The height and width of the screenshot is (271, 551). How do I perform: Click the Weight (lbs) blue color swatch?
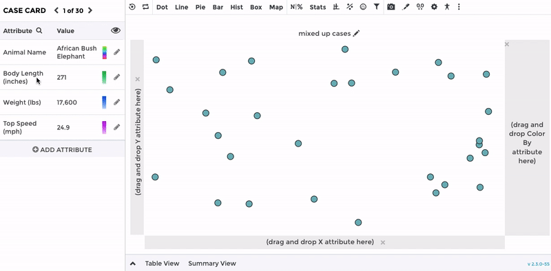(x=104, y=102)
